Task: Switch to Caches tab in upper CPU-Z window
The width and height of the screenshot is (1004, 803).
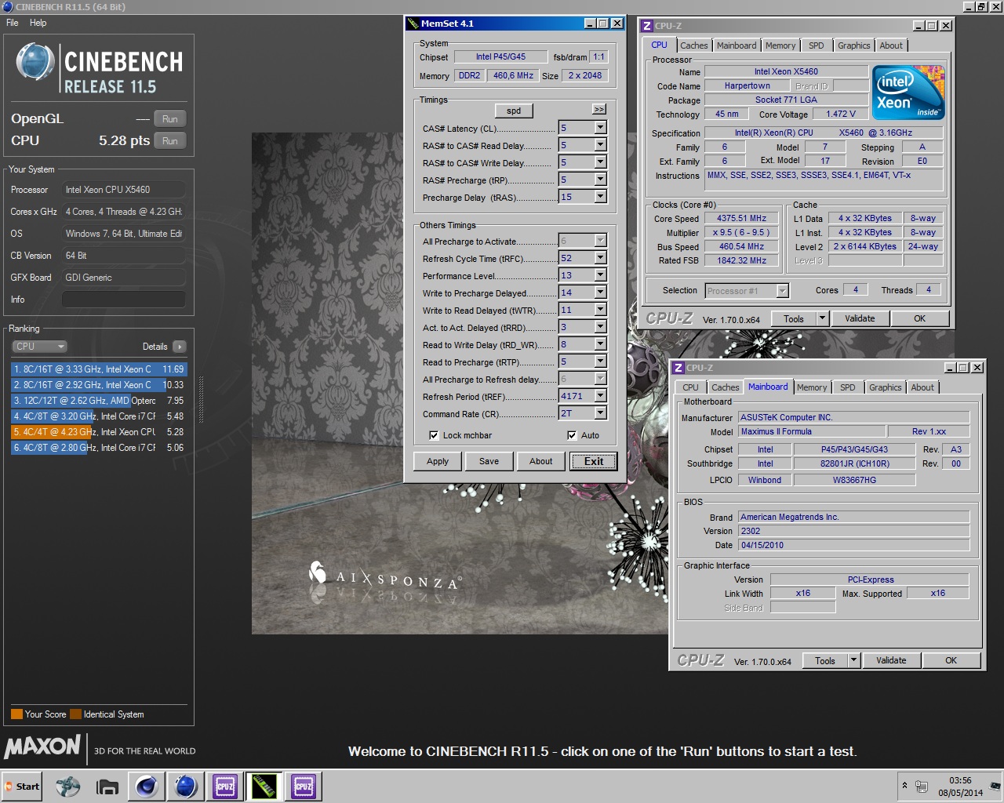Action: (694, 45)
